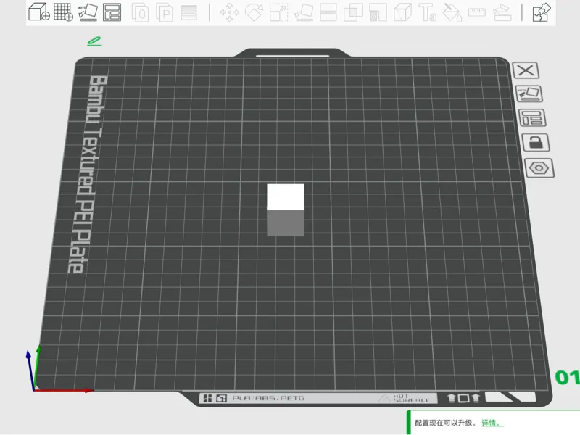580x435 pixels.
Task: Select the Scale tool
Action: (x=278, y=12)
